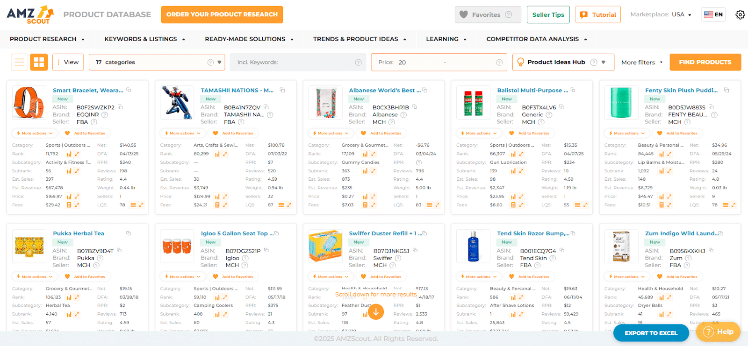
Task: Copy ASIN B0F2SWZKP2 icon
Action: (x=120, y=107)
